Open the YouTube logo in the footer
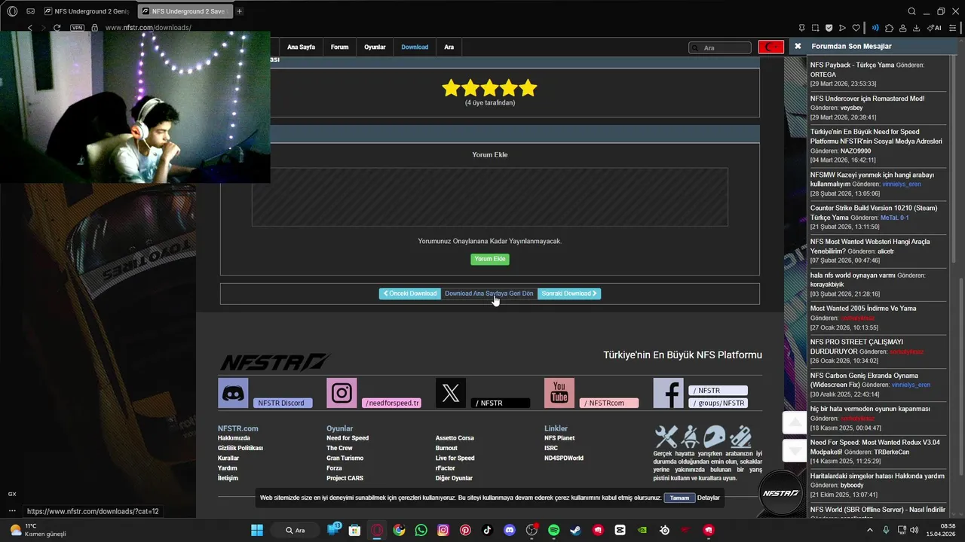The width and height of the screenshot is (965, 542). 559,393
